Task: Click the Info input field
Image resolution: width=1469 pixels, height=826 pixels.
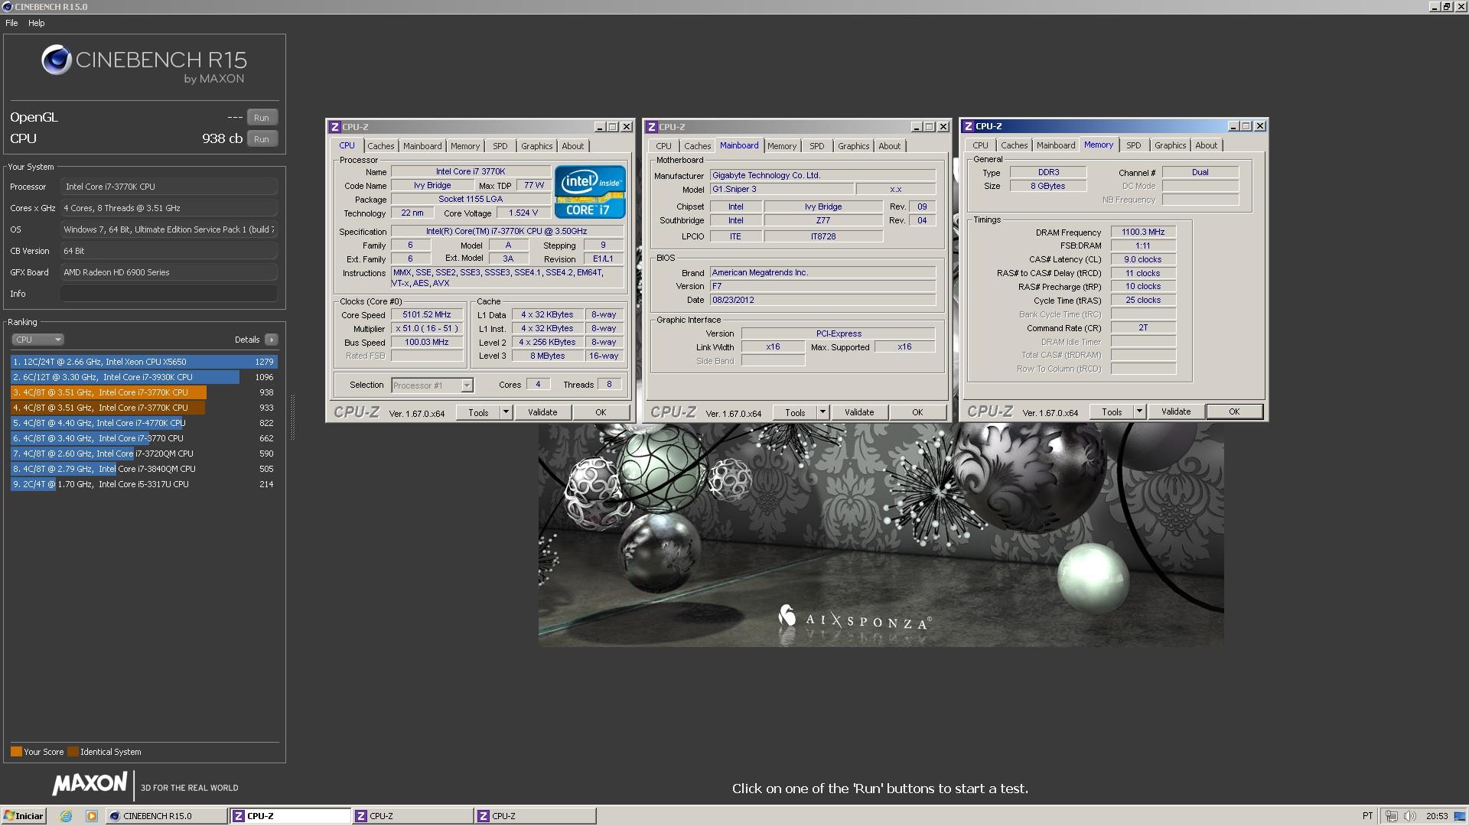Action: pyautogui.click(x=169, y=294)
